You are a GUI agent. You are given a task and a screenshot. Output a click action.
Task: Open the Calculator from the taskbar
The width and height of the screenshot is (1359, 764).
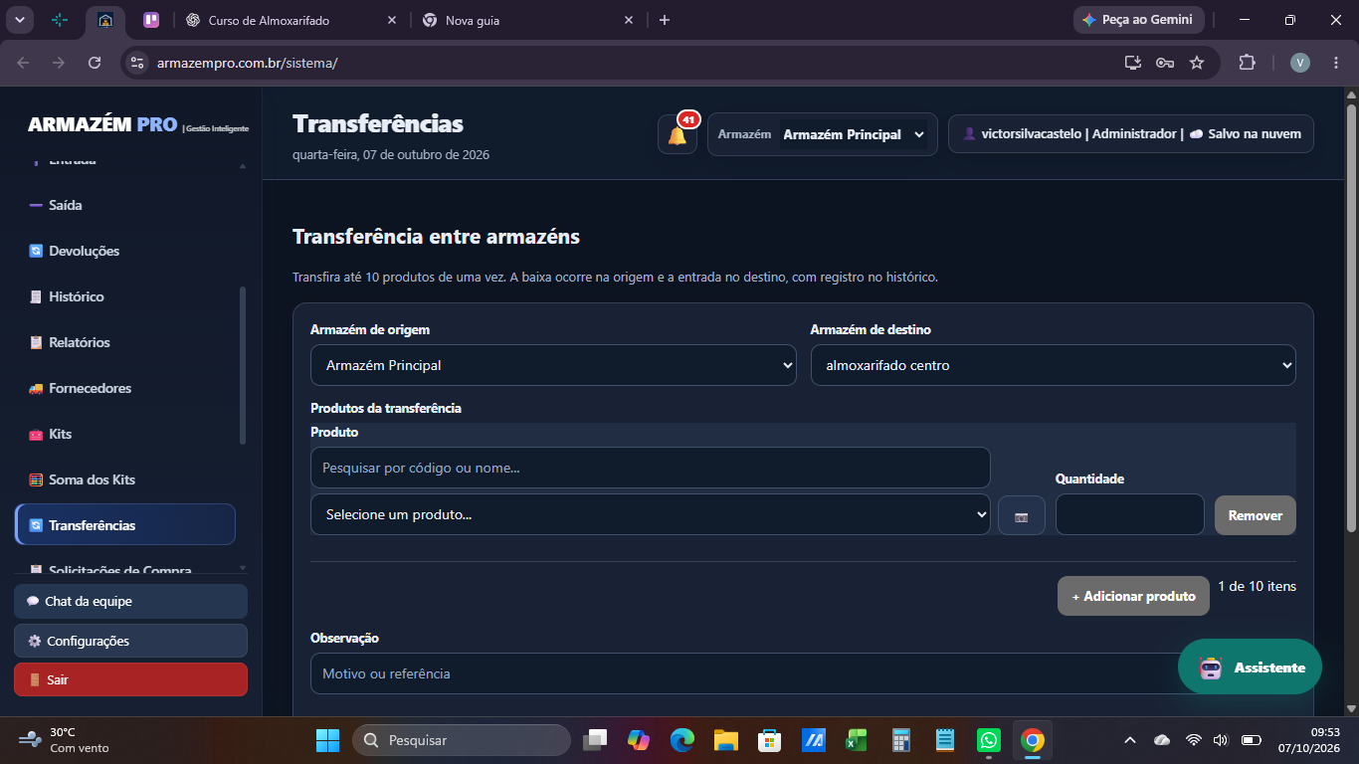coord(901,740)
